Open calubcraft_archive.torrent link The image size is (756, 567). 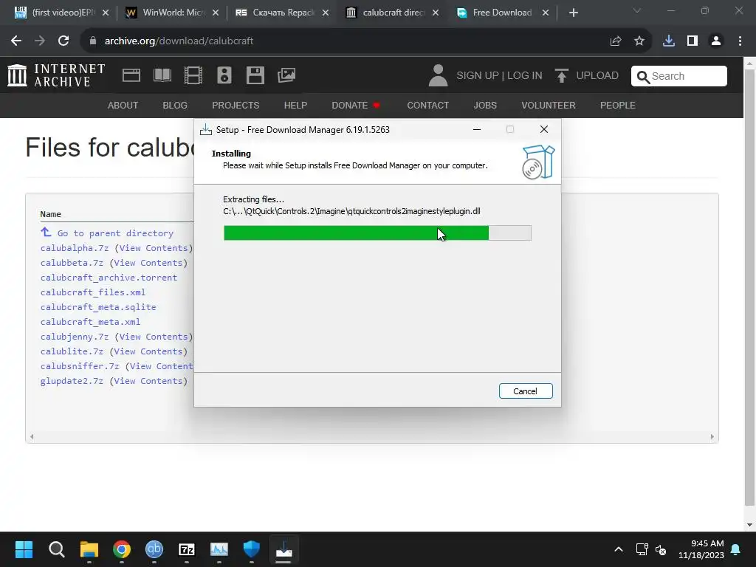tap(109, 278)
